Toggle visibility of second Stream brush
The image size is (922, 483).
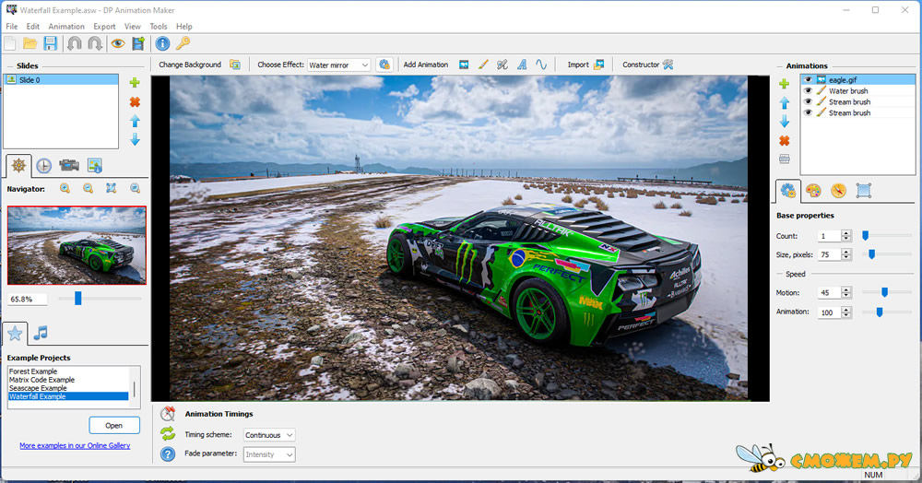pos(808,112)
